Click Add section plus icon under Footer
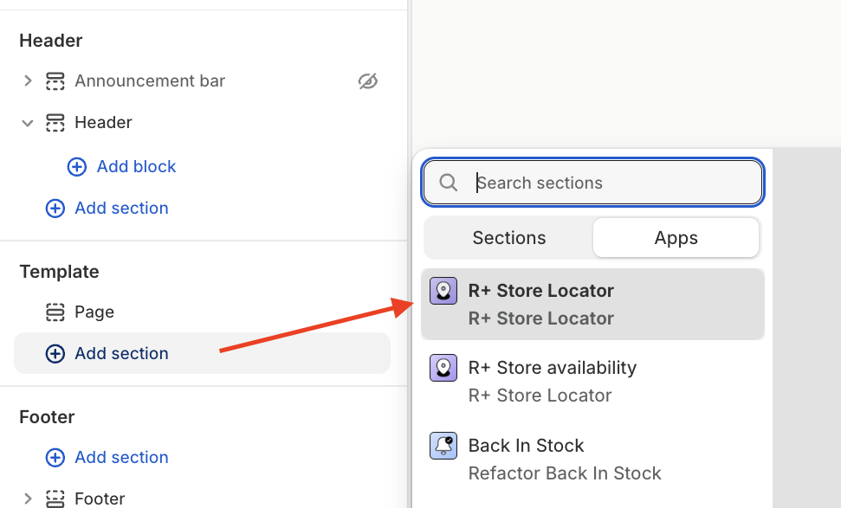 coord(55,458)
